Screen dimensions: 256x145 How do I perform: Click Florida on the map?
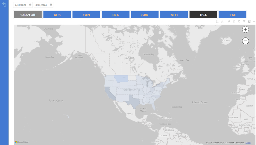coord(154,107)
